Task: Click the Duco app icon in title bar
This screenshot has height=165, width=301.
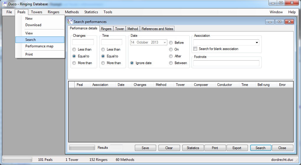Action: [x=4, y=4]
